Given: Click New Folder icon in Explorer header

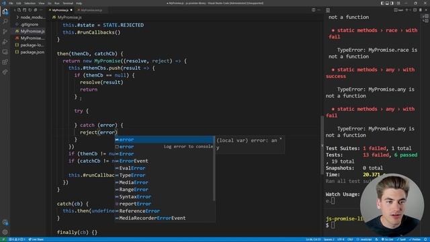Looking at the screenshot, I should pos(24,10).
